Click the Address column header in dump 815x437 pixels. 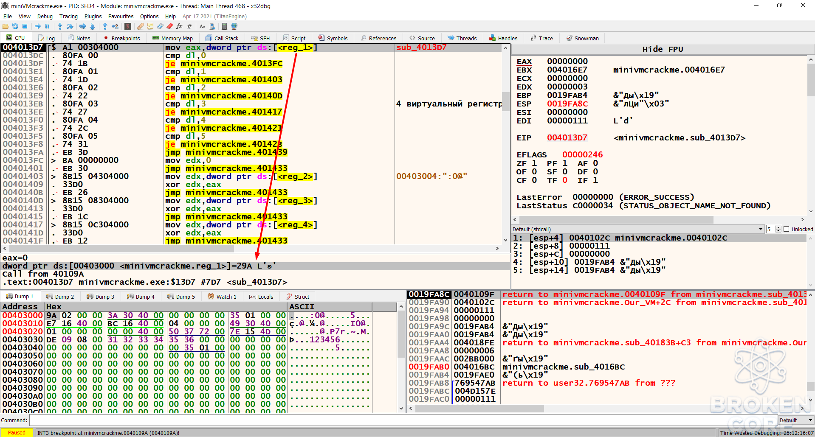tap(23, 307)
